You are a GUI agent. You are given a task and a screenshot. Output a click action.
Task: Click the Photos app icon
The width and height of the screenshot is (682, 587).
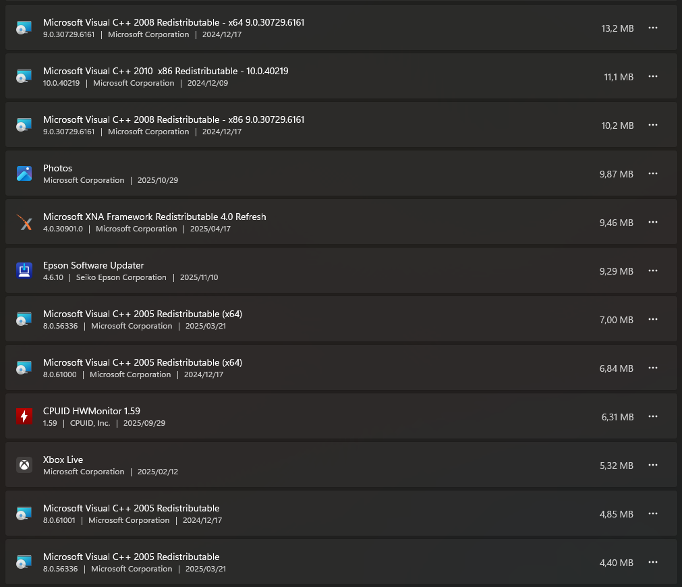click(x=24, y=173)
